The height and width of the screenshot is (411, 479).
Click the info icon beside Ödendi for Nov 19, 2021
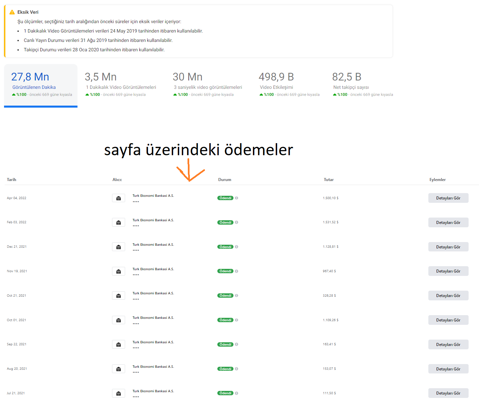coord(236,271)
